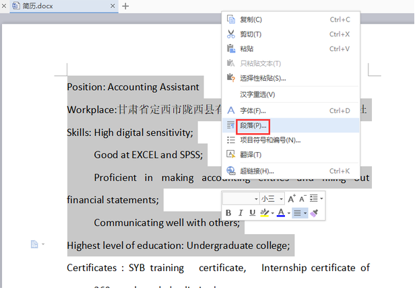Click the text 'Skills: High digital sensitivity;'
Screen dimensions: 417x296
click(130, 133)
